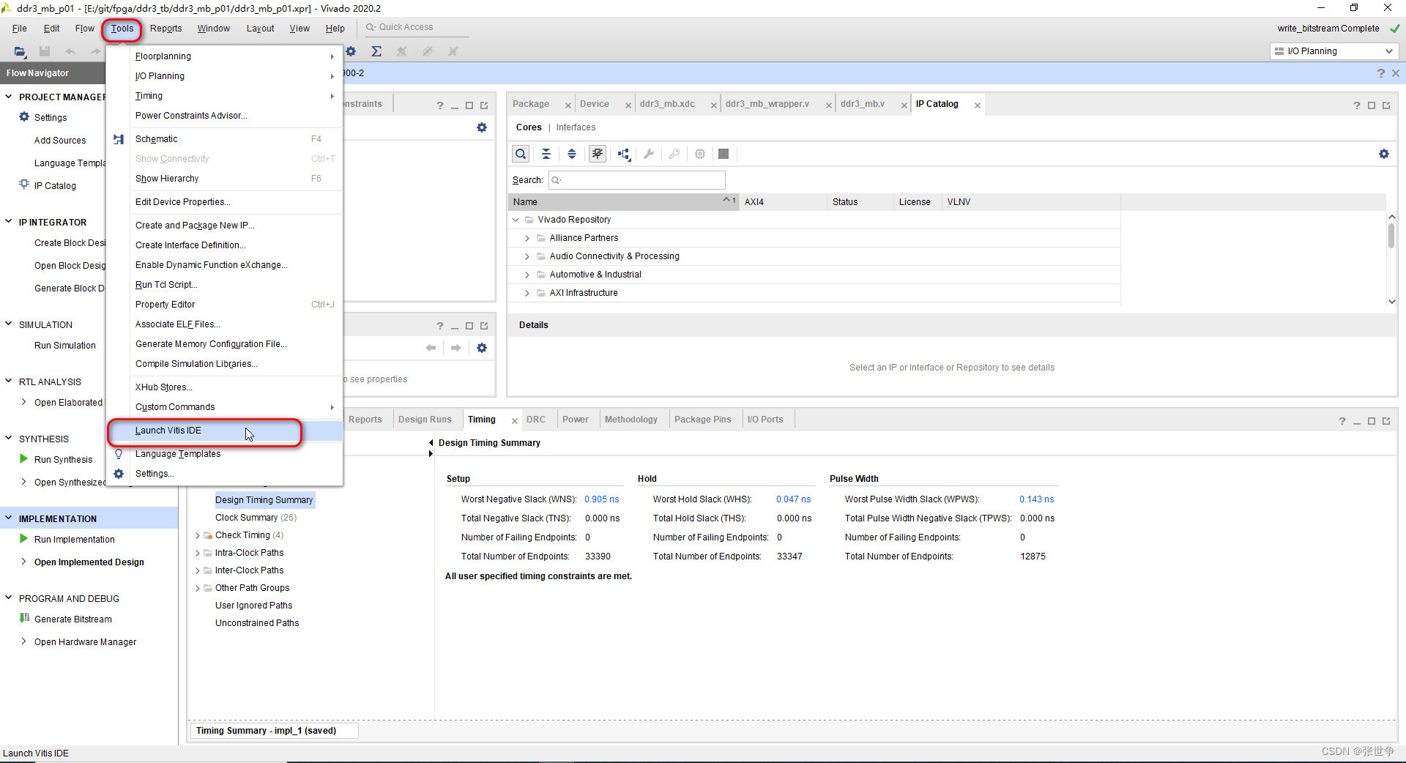The height and width of the screenshot is (763, 1406).
Task: Collapse PROJECT MANAGER section
Action: point(9,97)
